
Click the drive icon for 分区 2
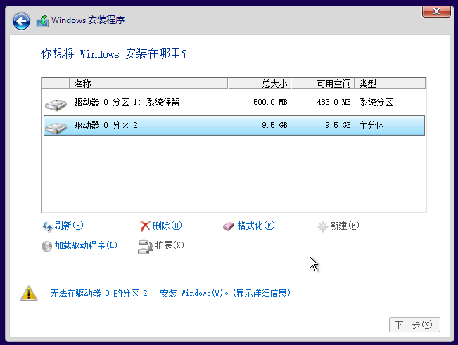pyautogui.click(x=56, y=128)
